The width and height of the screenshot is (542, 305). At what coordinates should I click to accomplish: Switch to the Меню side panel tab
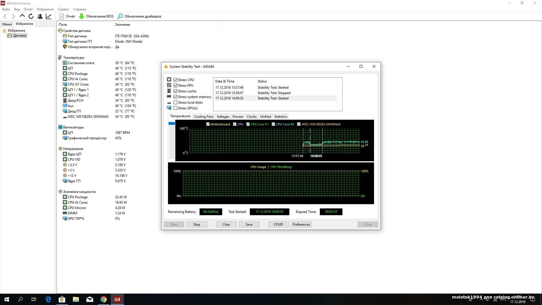pyautogui.click(x=7, y=24)
